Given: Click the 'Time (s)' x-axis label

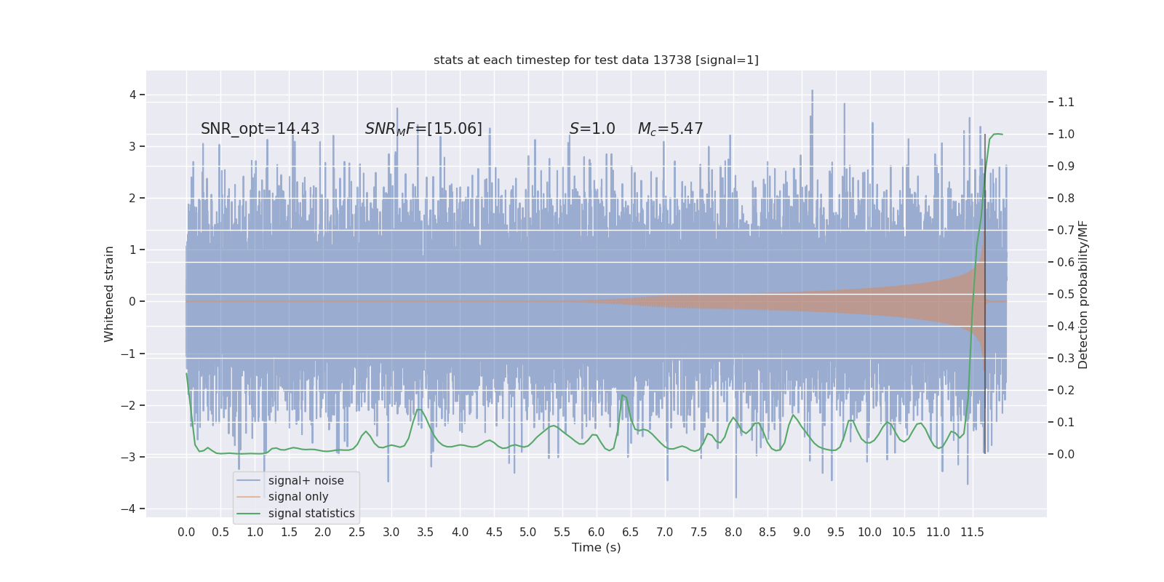Looking at the screenshot, I should (x=596, y=547).
